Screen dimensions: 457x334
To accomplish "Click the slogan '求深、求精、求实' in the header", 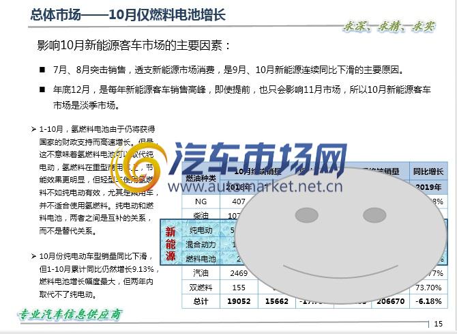I will [x=389, y=27].
